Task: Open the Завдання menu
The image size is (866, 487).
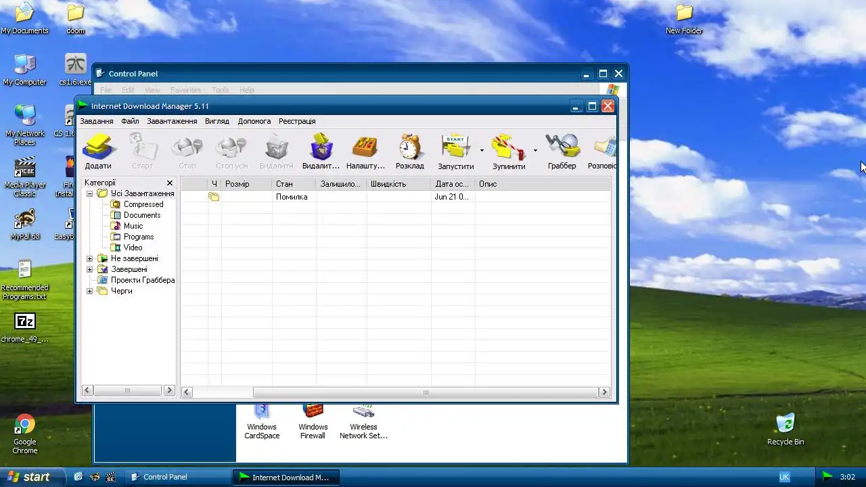Action: (97, 121)
